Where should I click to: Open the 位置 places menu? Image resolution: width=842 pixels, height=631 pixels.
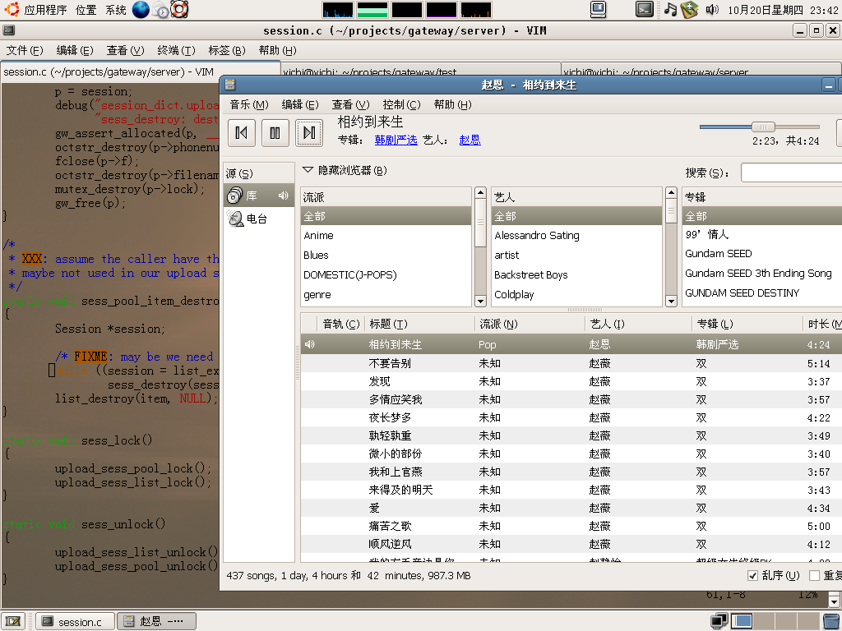pyautogui.click(x=86, y=10)
